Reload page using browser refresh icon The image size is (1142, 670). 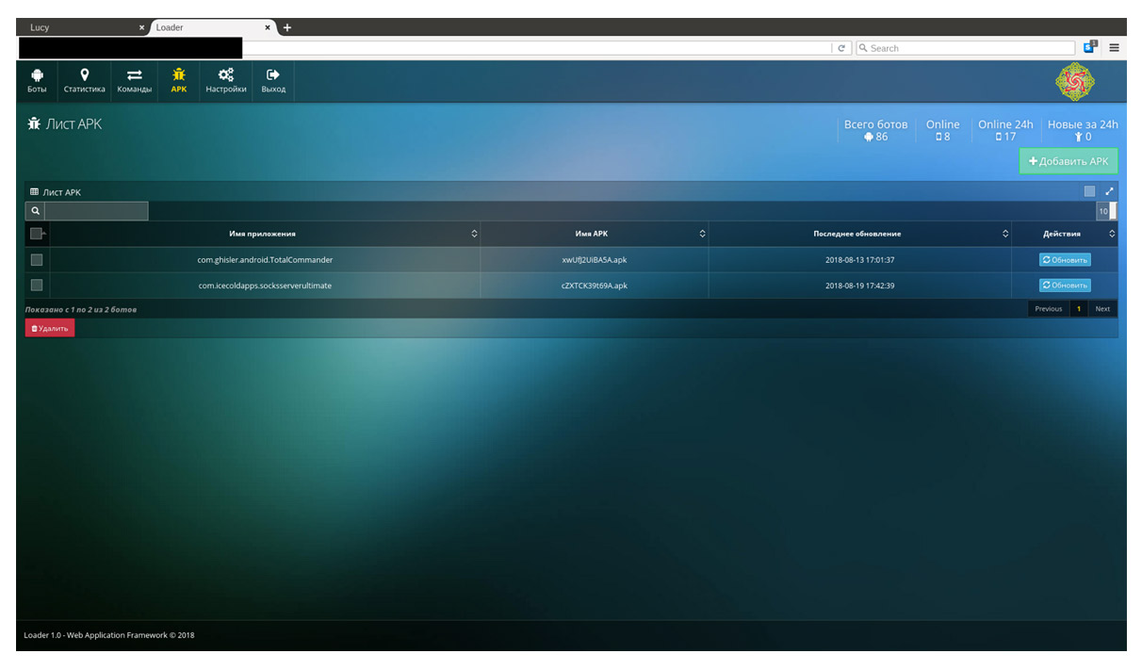841,48
